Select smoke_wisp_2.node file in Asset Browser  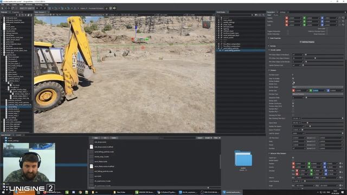coord(101,157)
